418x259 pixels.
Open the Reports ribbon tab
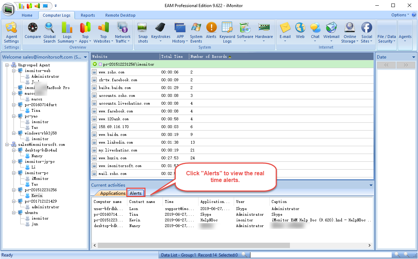tap(88, 15)
